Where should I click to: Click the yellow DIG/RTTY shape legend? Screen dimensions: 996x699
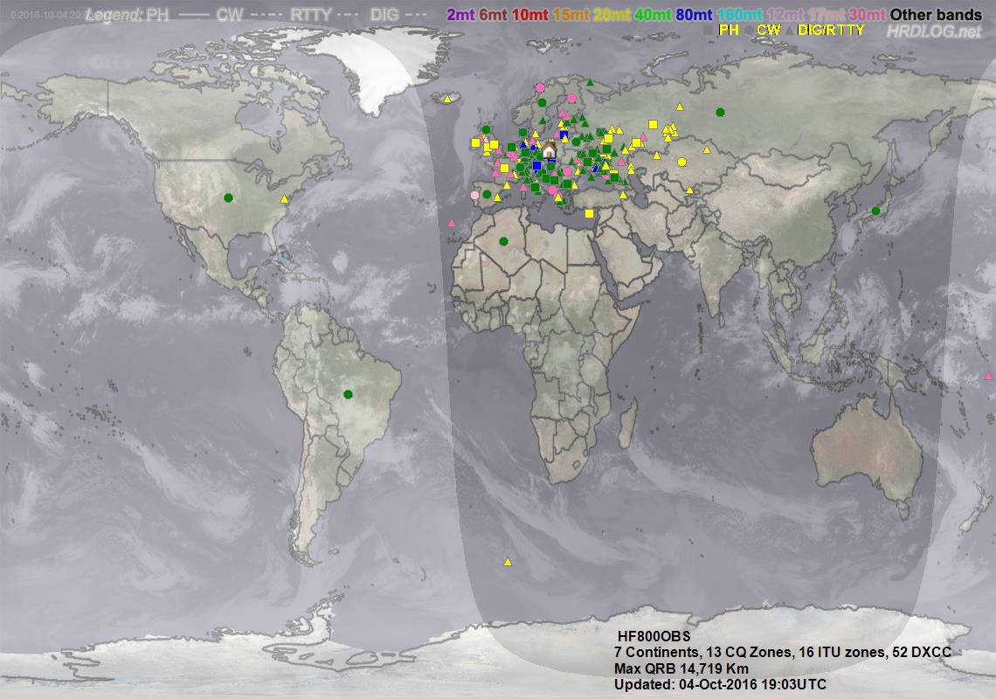(831, 31)
